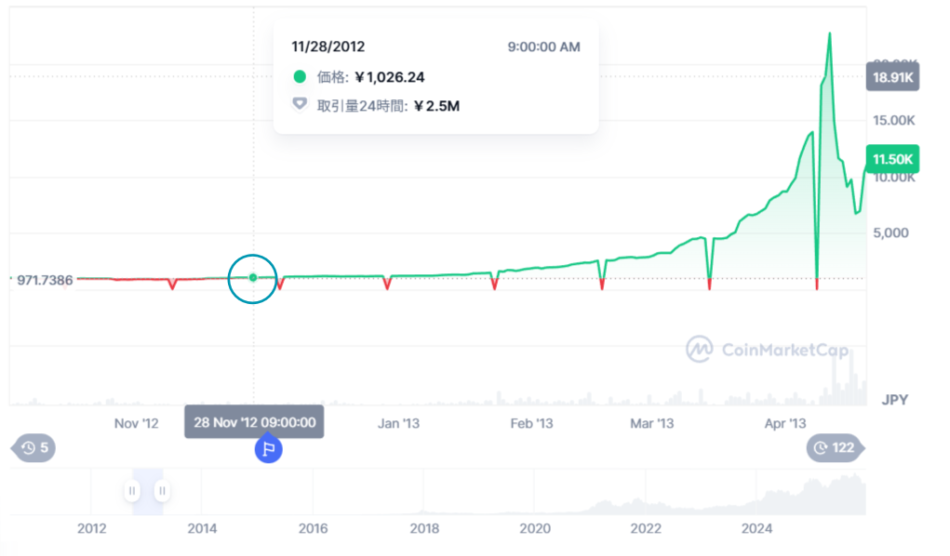This screenshot has width=950, height=556.
Task: Open the history badge showing 5
Action: 34,448
